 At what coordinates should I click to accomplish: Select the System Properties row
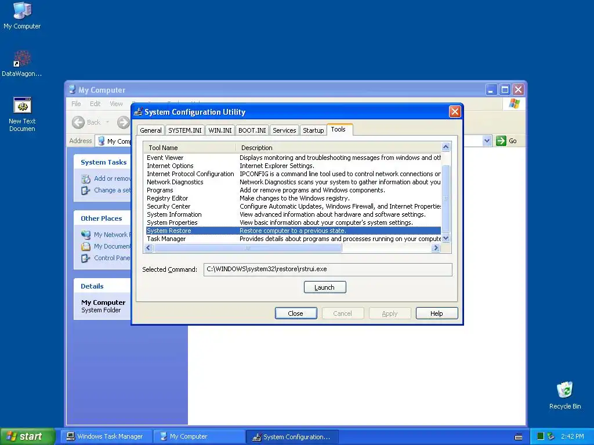point(294,222)
